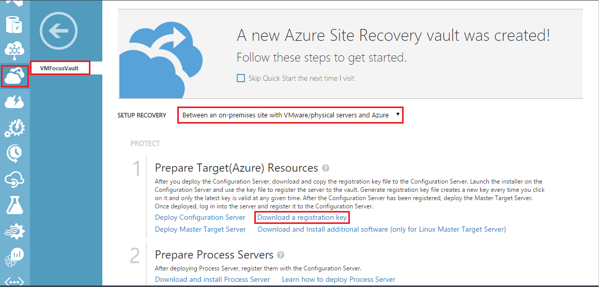
Task: Click Download a registration key link
Action: click(x=302, y=217)
